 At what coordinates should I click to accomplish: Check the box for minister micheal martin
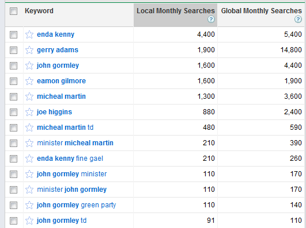(14, 143)
